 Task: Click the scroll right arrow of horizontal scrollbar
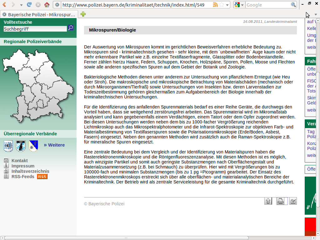[314, 238]
